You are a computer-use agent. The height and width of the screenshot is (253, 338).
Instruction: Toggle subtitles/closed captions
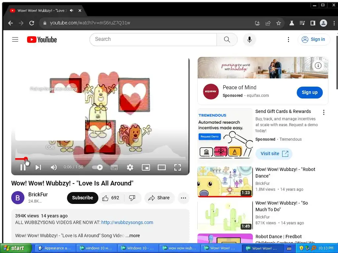point(114,167)
